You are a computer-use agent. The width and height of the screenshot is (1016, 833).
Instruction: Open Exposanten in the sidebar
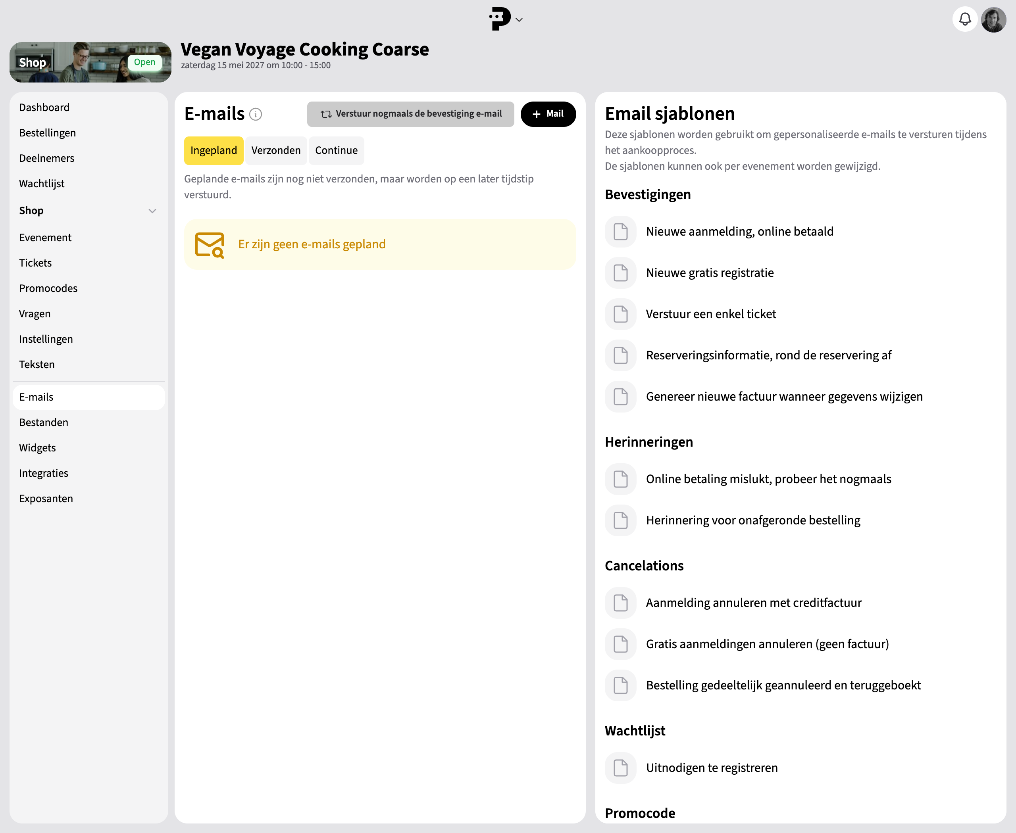click(89, 499)
